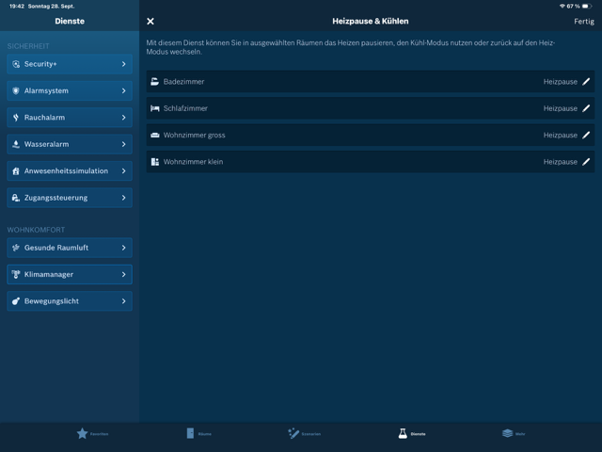Click the Wasseralarm icon
Viewport: 602px width, 452px height.
16,144
